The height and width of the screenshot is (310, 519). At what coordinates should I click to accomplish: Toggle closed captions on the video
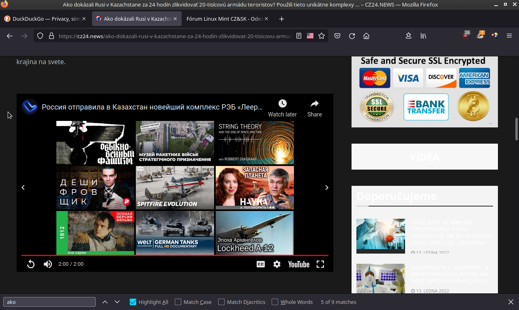[x=261, y=264]
